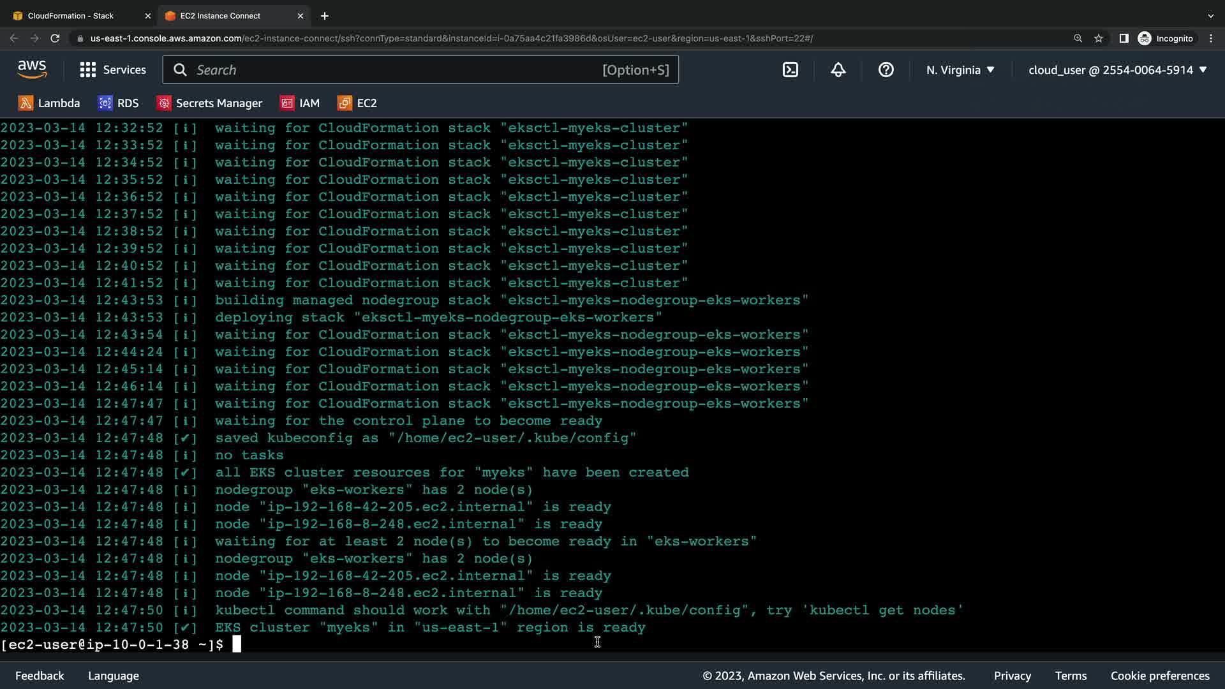Open the EC2 shortcut

(x=357, y=103)
